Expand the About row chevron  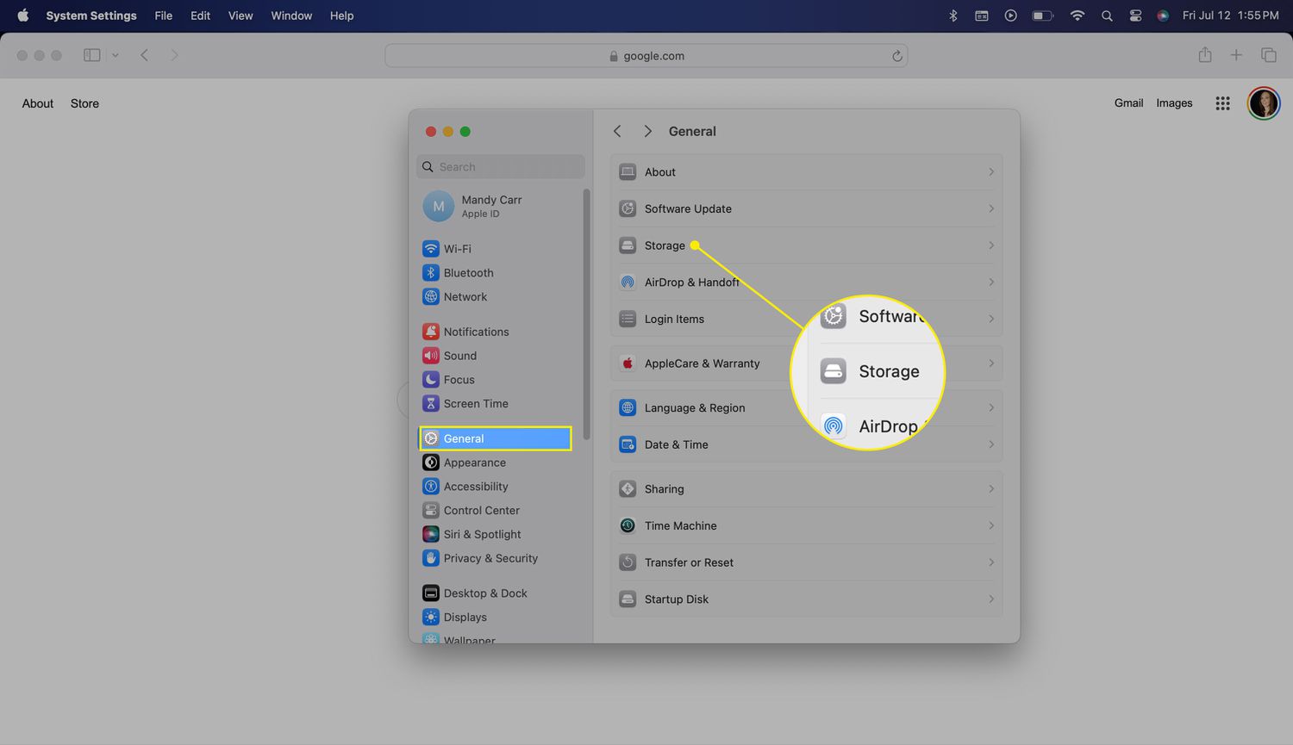tap(991, 172)
